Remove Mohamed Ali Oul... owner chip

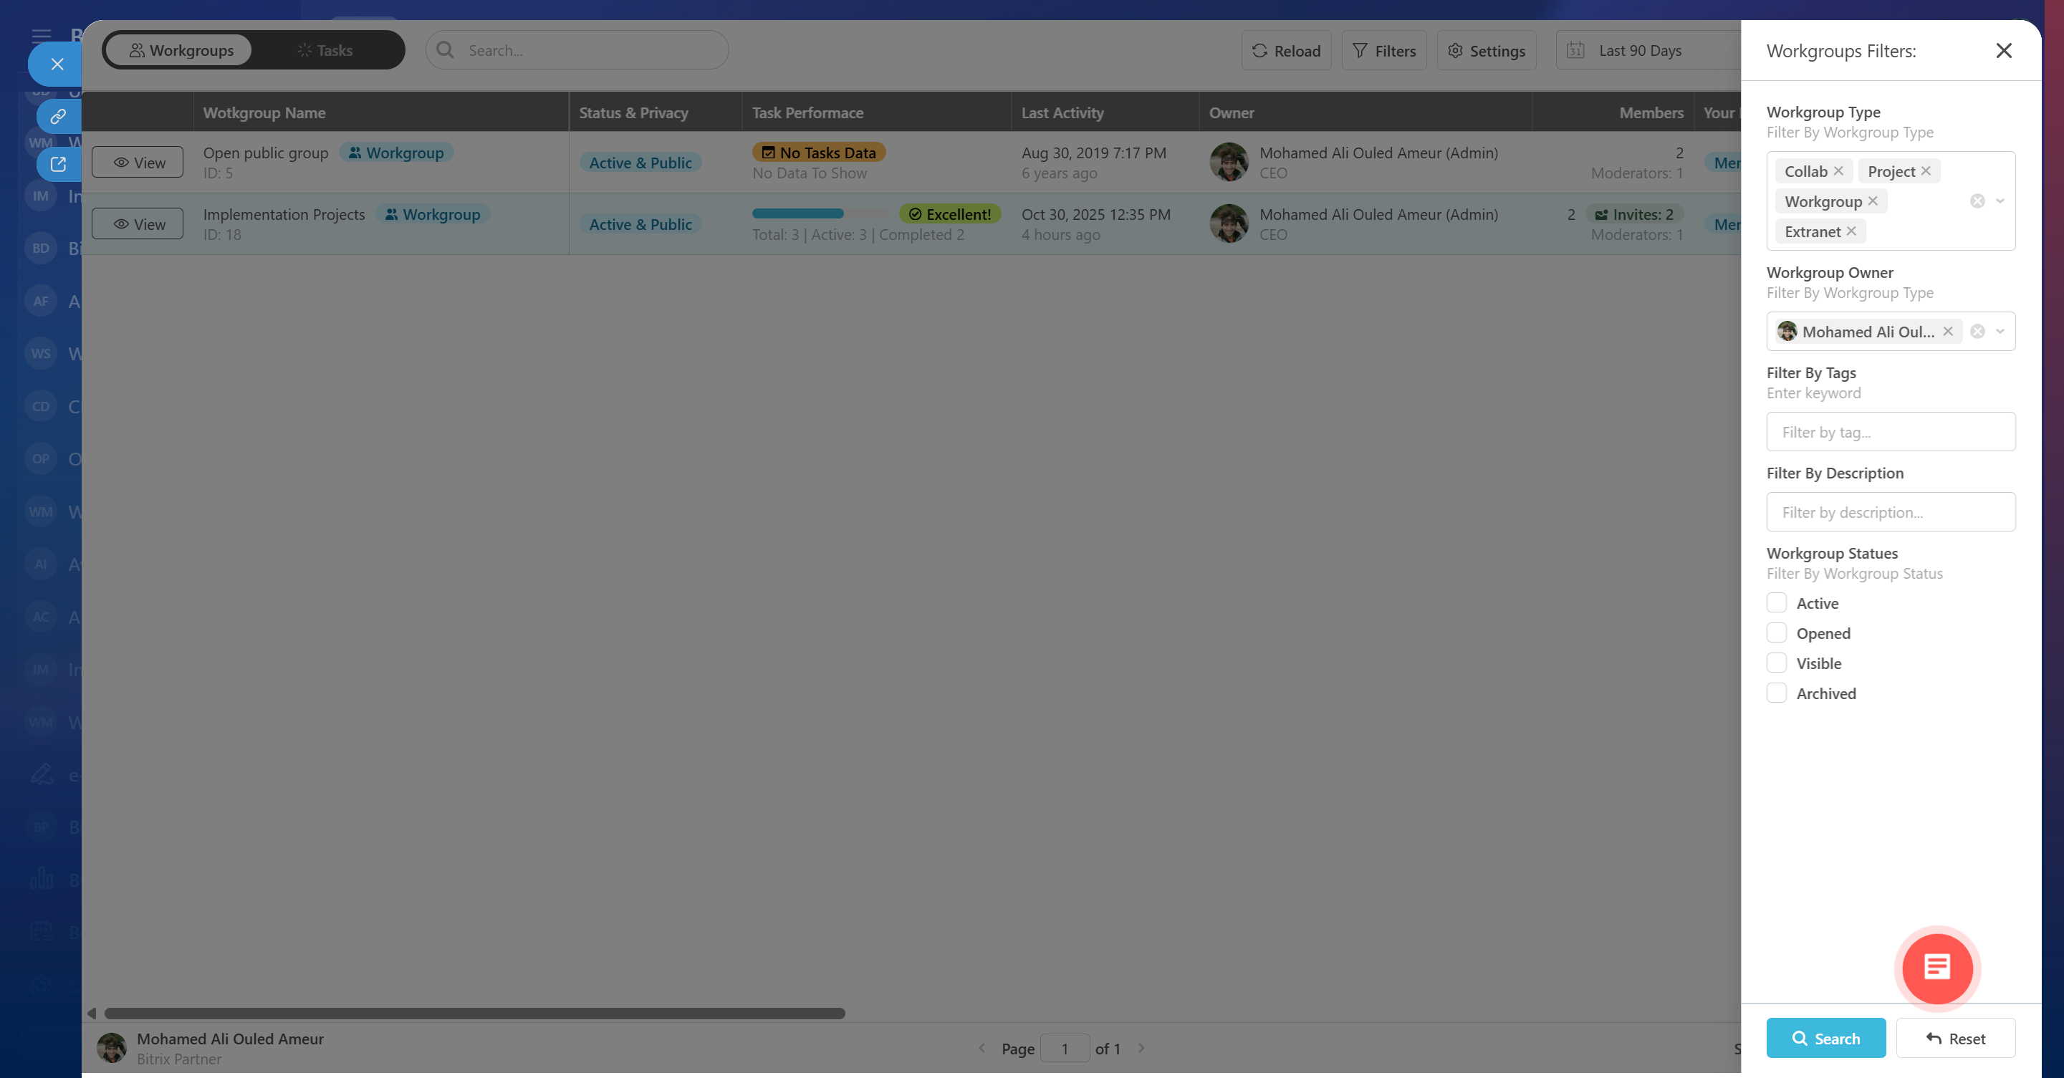1947,332
